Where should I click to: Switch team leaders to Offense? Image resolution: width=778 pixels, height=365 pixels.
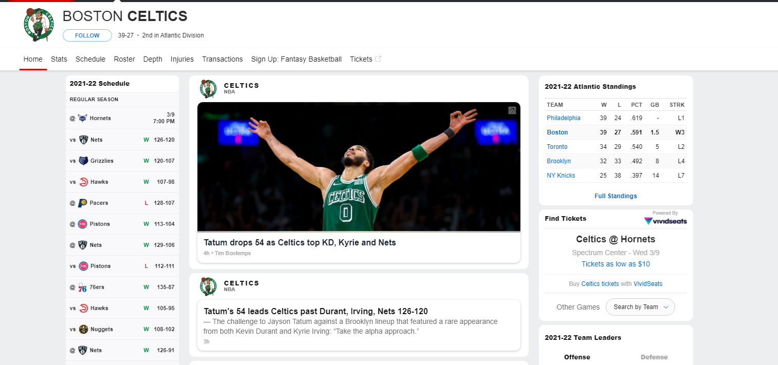(577, 357)
